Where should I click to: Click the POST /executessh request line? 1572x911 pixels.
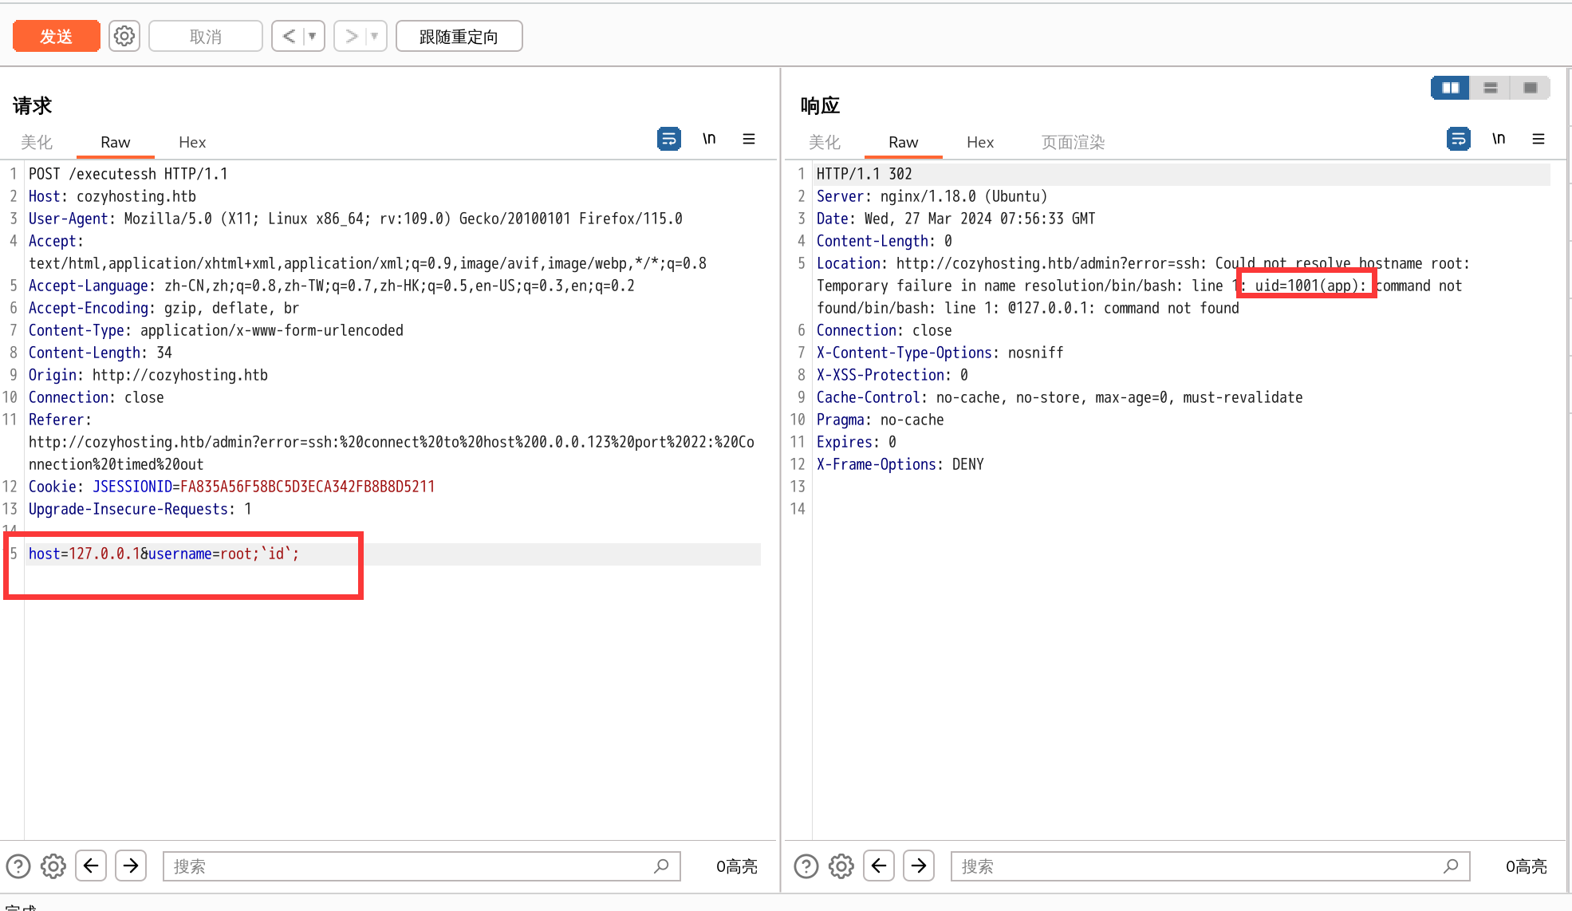[128, 174]
